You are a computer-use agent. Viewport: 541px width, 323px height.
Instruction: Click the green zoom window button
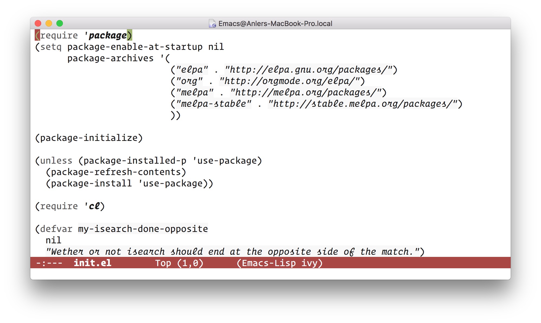60,24
